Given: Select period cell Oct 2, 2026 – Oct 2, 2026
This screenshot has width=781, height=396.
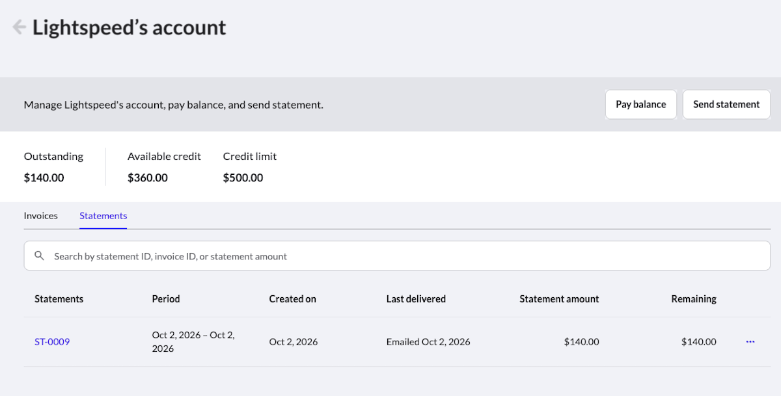Looking at the screenshot, I should (193, 342).
